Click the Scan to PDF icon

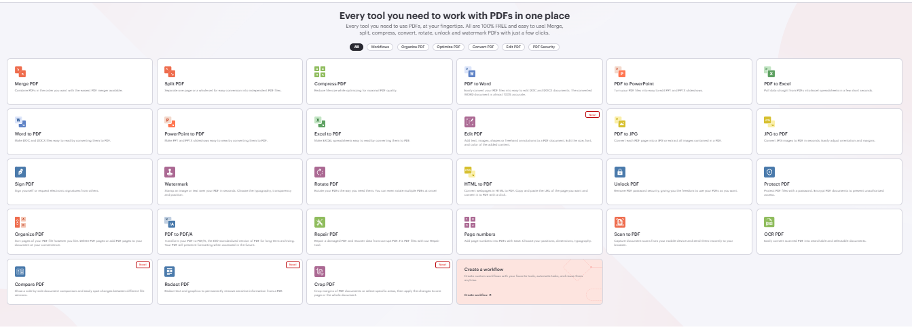point(620,222)
